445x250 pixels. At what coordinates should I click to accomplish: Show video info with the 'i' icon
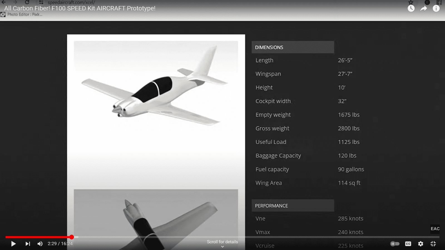436,8
